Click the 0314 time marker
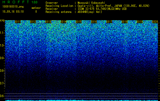160x101 pixels. [x=63, y=21]
